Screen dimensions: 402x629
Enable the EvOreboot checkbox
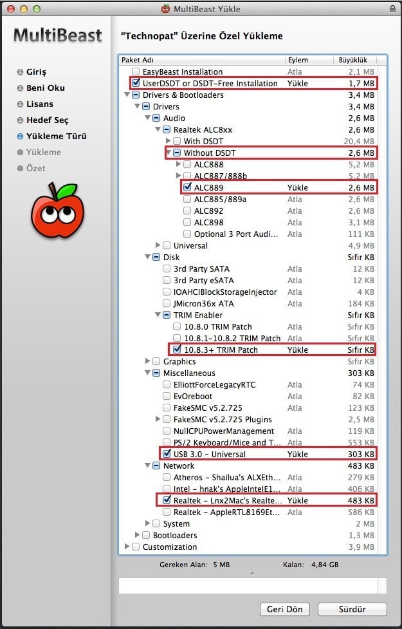[167, 396]
